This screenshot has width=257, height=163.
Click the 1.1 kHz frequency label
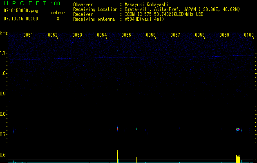coord(3,53)
